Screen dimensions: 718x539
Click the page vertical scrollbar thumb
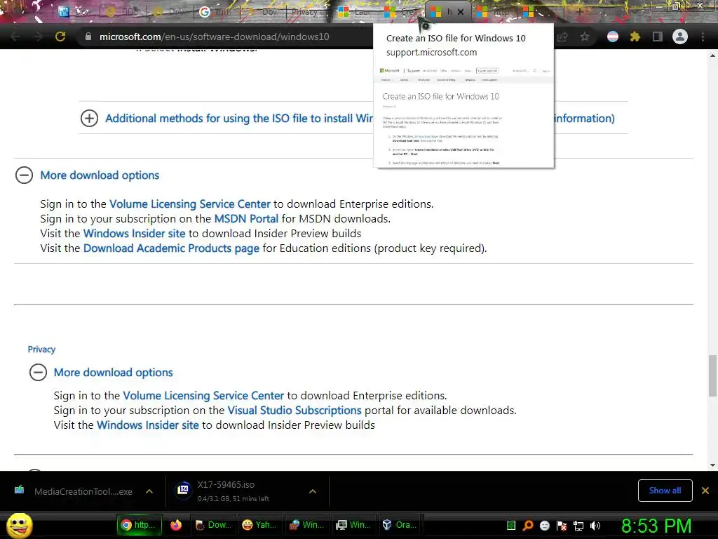pos(712,375)
